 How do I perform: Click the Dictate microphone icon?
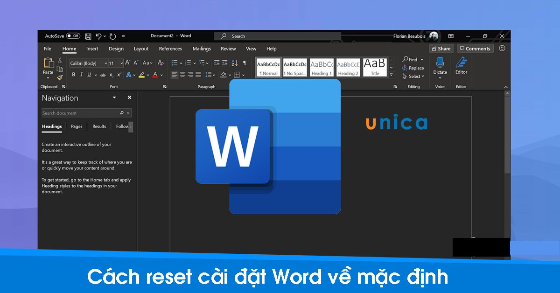pos(440,63)
